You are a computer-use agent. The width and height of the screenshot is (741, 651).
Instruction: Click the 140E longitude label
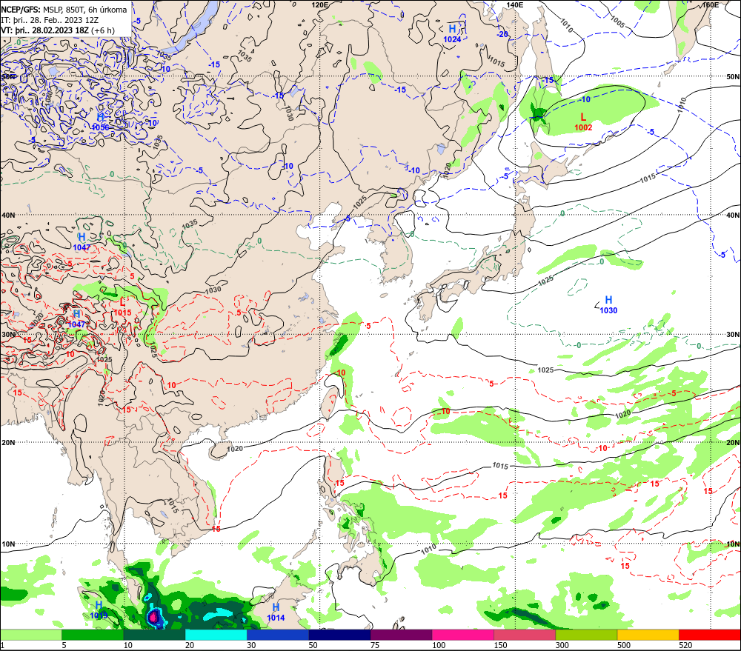pos(515,4)
